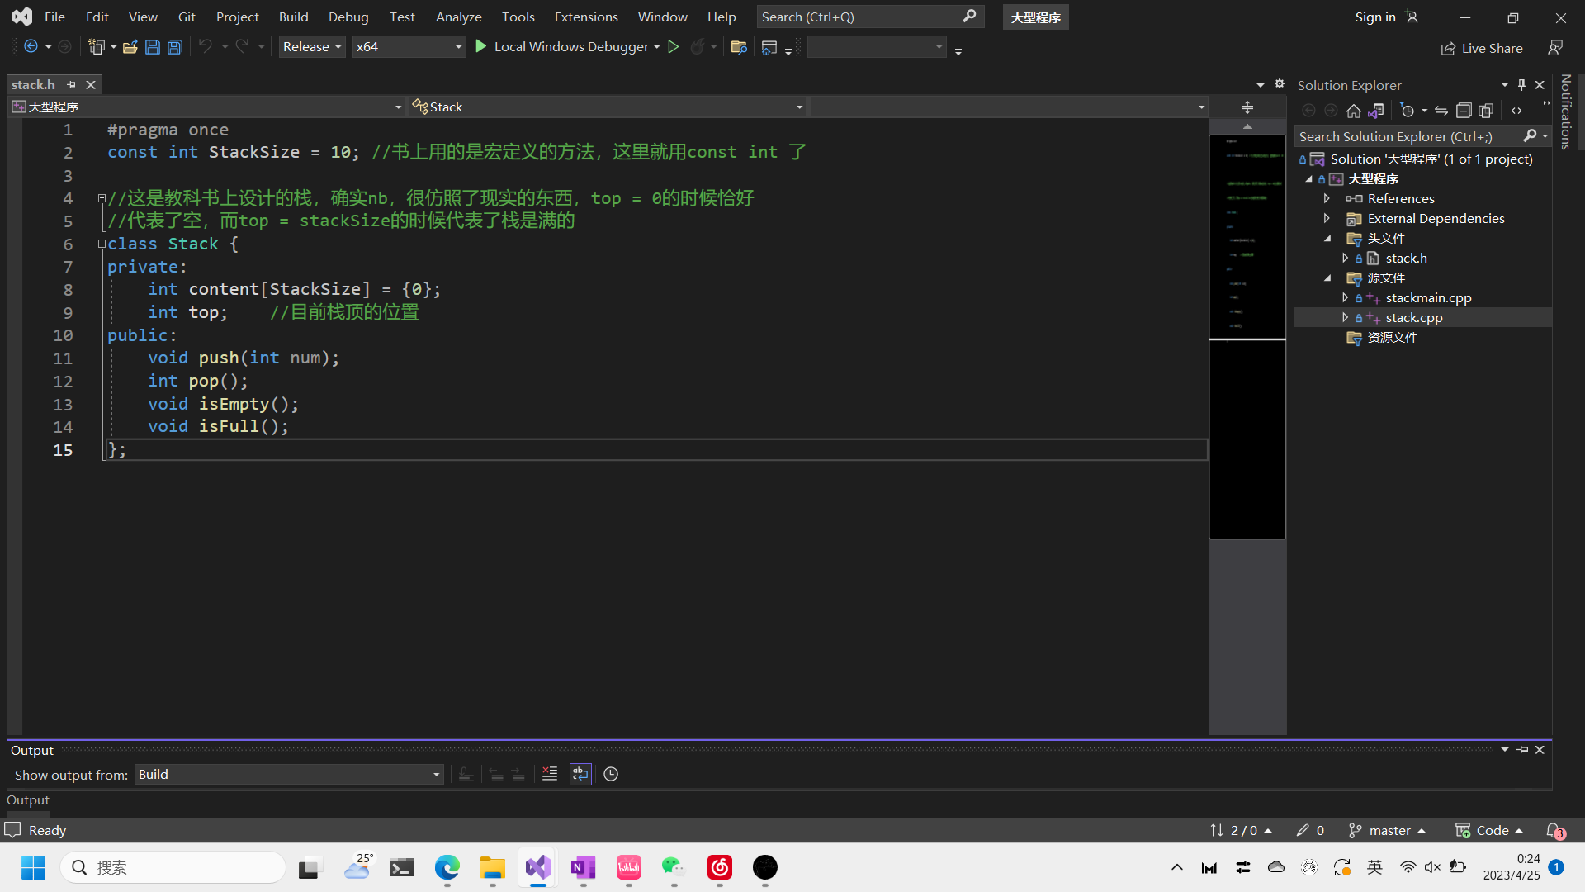Viewport: 1585px width, 892px height.
Task: Click the Save All toolbar icon
Action: pos(175,47)
